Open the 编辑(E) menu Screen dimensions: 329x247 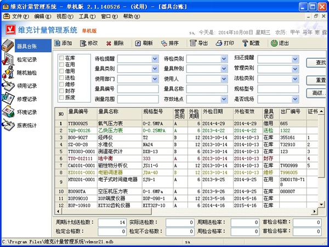[x=43, y=16]
